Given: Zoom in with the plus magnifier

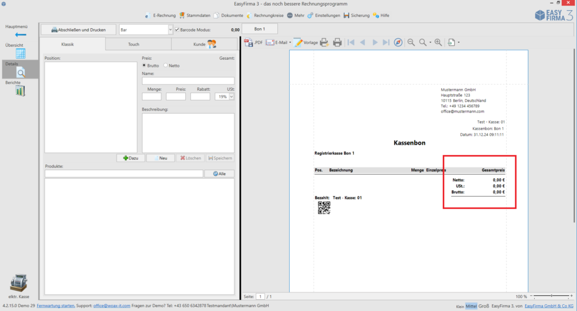Looking at the screenshot, I should [438, 43].
